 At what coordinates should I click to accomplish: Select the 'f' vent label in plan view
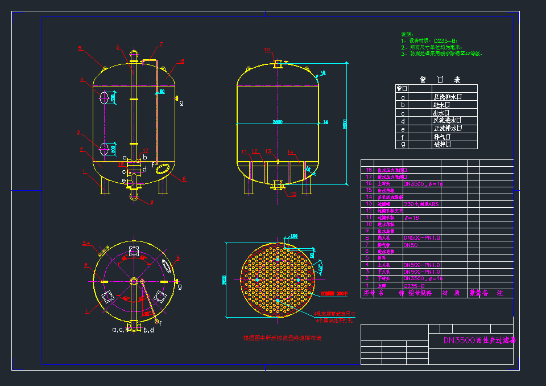coord(160,323)
